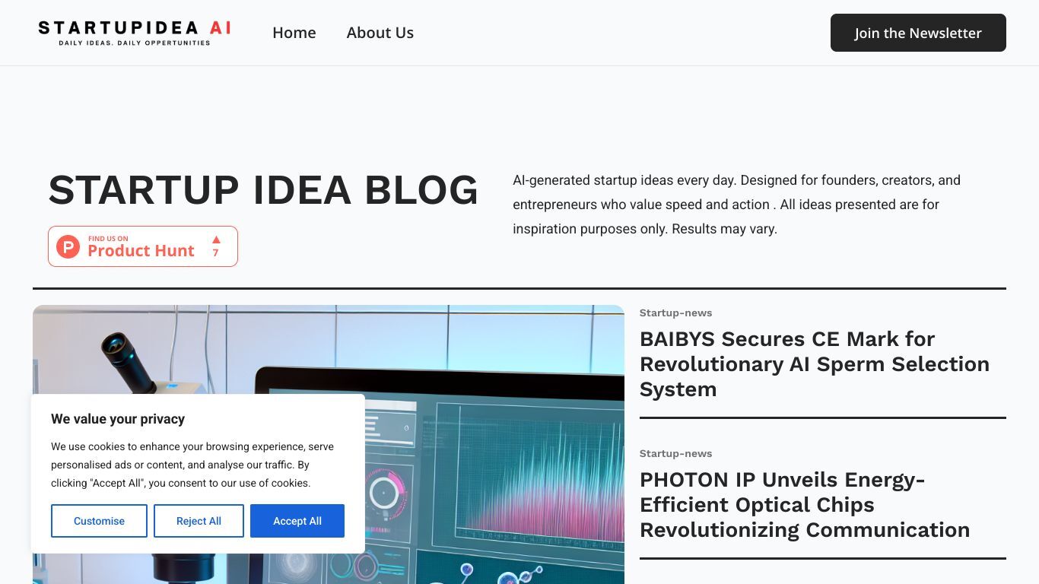Viewport: 1039px width, 584px height.
Task: Open the Find us on Product Hunt badge
Action: pos(143,246)
